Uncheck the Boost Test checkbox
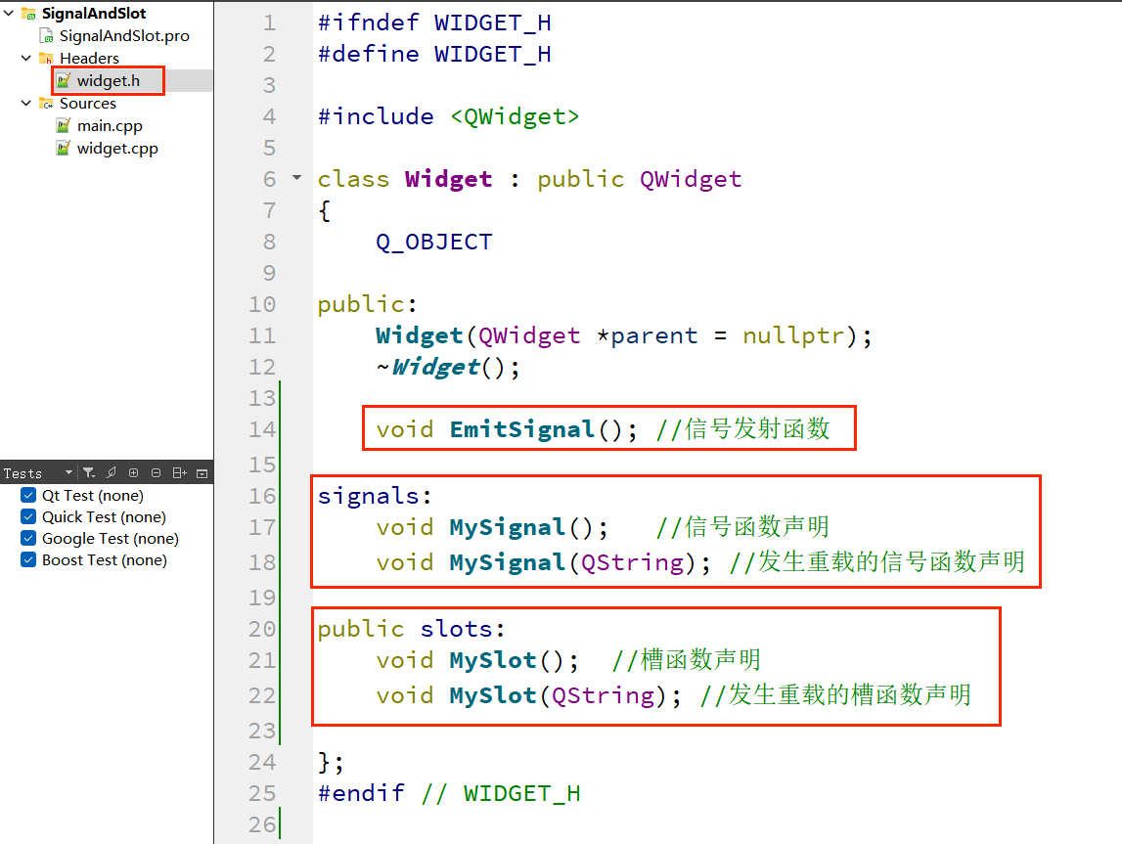This screenshot has width=1122, height=844. pyautogui.click(x=28, y=559)
